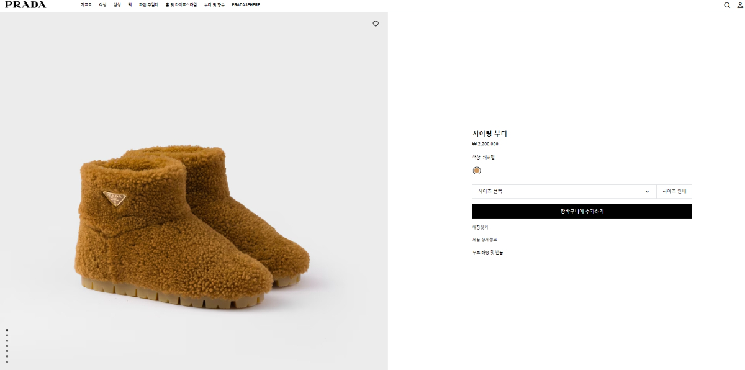The width and height of the screenshot is (745, 370).
Task: Open the 여성 menu
Action: [x=102, y=5]
